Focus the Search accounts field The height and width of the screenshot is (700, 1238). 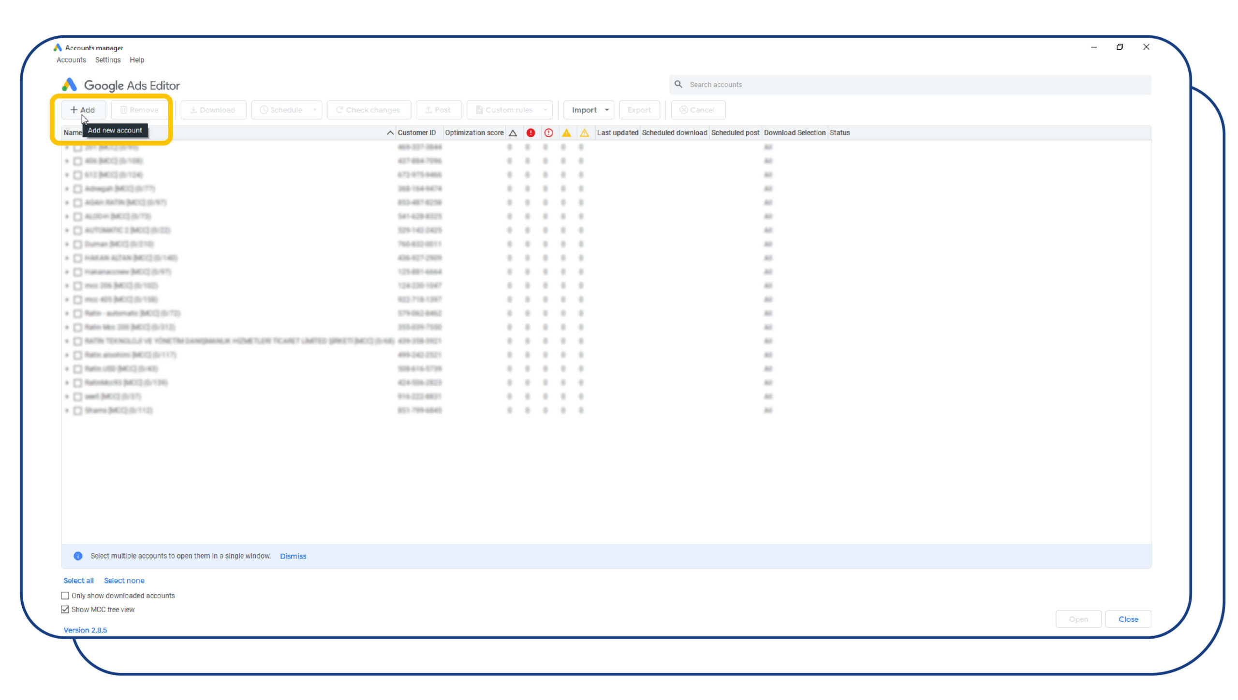[910, 85]
